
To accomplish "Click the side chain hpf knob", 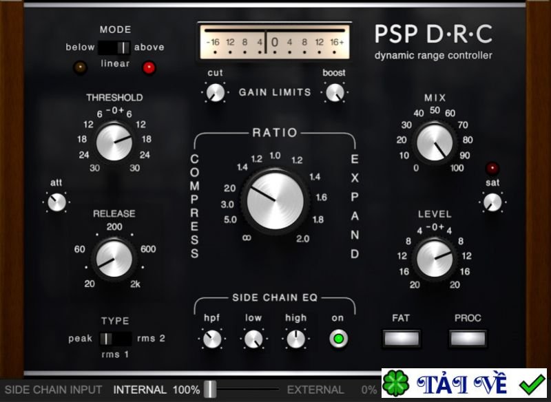I will [212, 339].
